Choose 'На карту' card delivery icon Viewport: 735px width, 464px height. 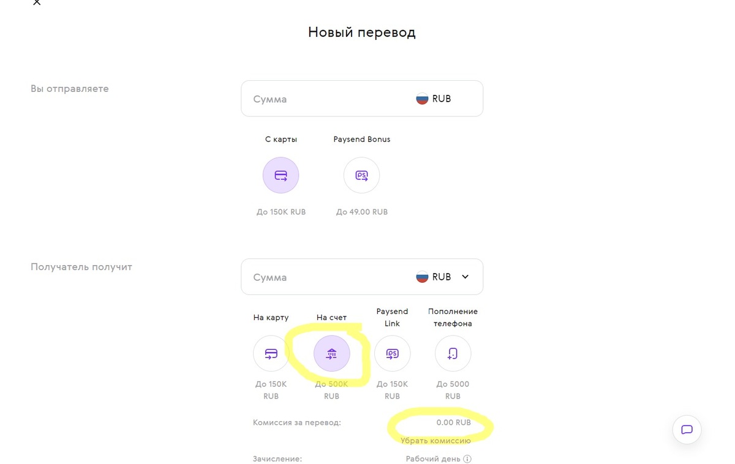(x=271, y=354)
